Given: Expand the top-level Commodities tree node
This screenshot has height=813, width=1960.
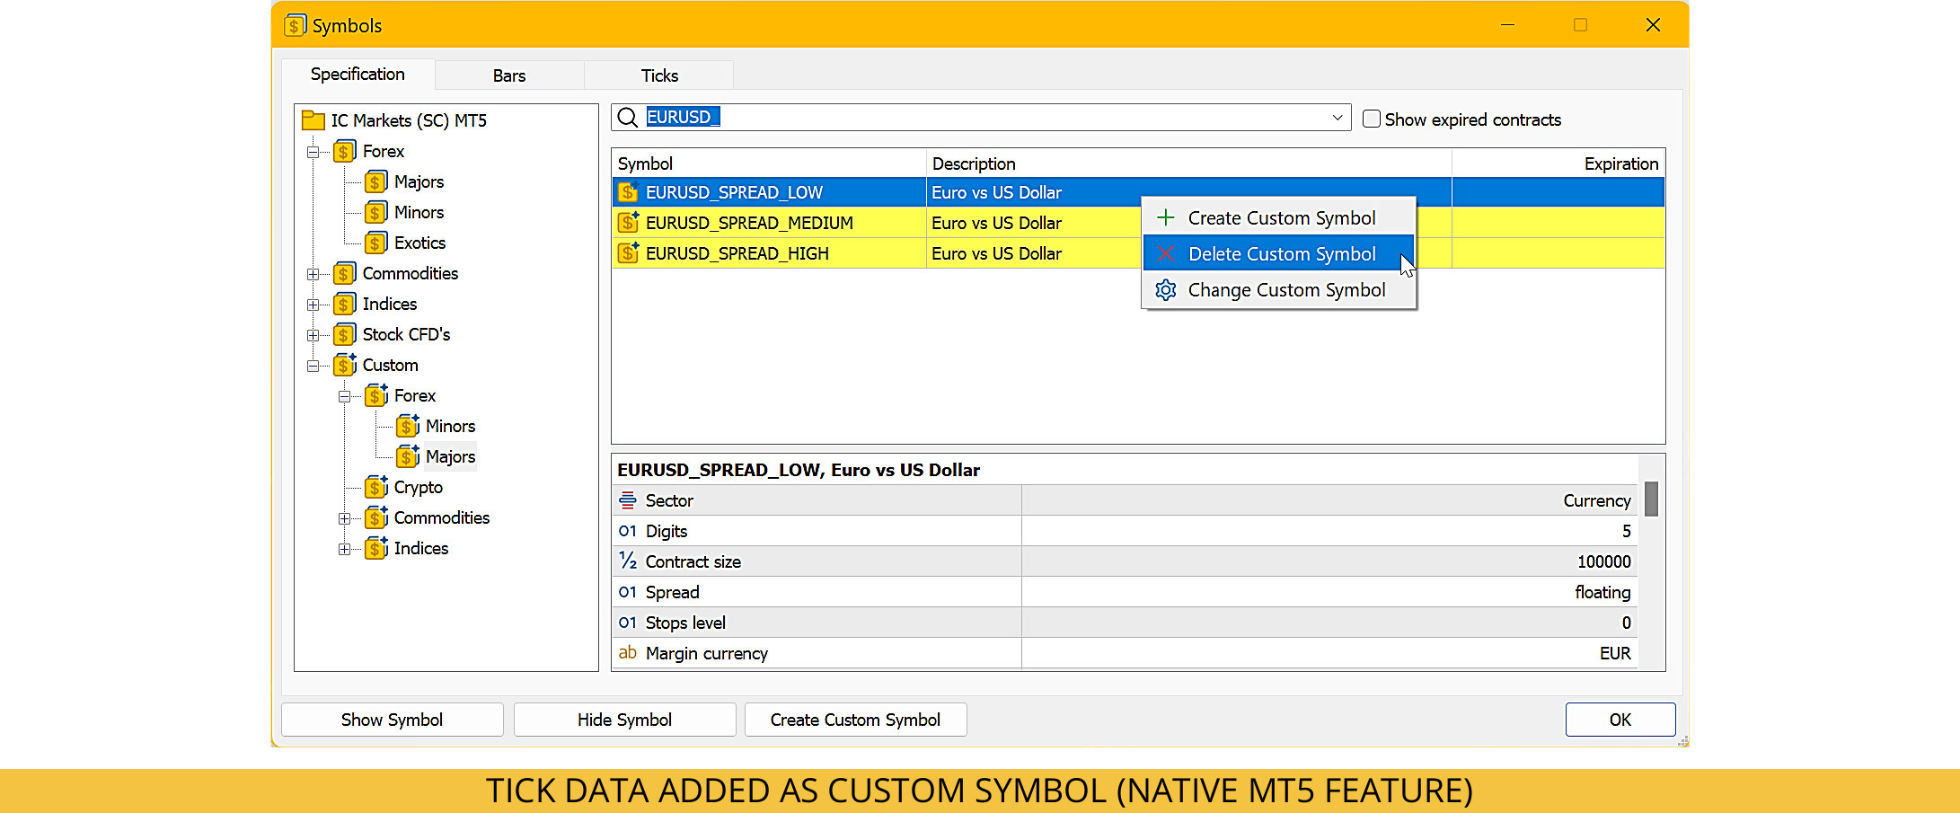Looking at the screenshot, I should pyautogui.click(x=313, y=274).
